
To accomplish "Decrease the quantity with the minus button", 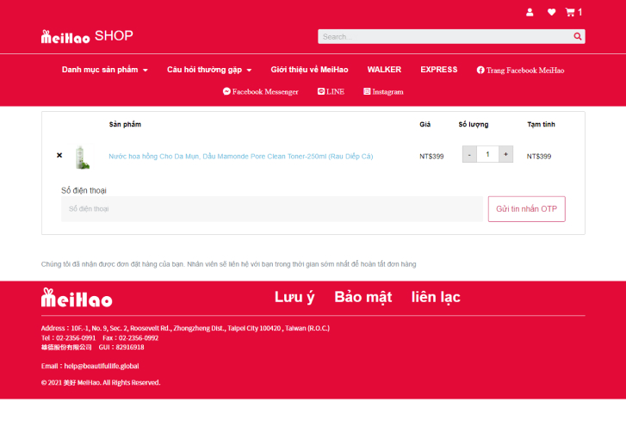I will [469, 154].
